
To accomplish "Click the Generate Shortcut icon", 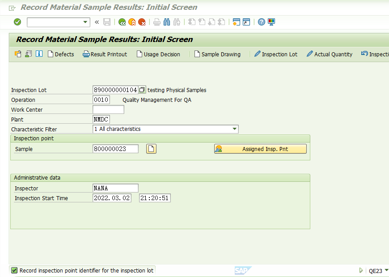I will tap(246, 22).
